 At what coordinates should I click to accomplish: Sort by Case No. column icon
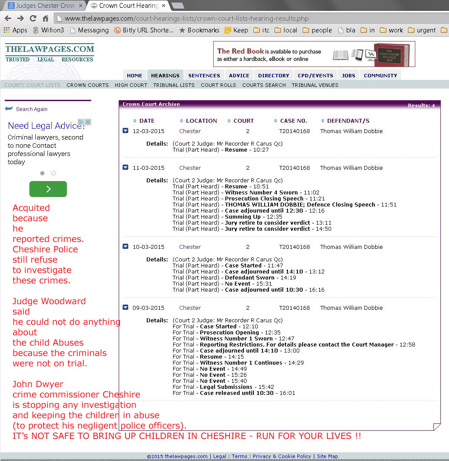click(275, 121)
